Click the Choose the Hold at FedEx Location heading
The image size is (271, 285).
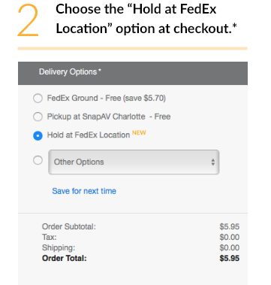pos(146,19)
